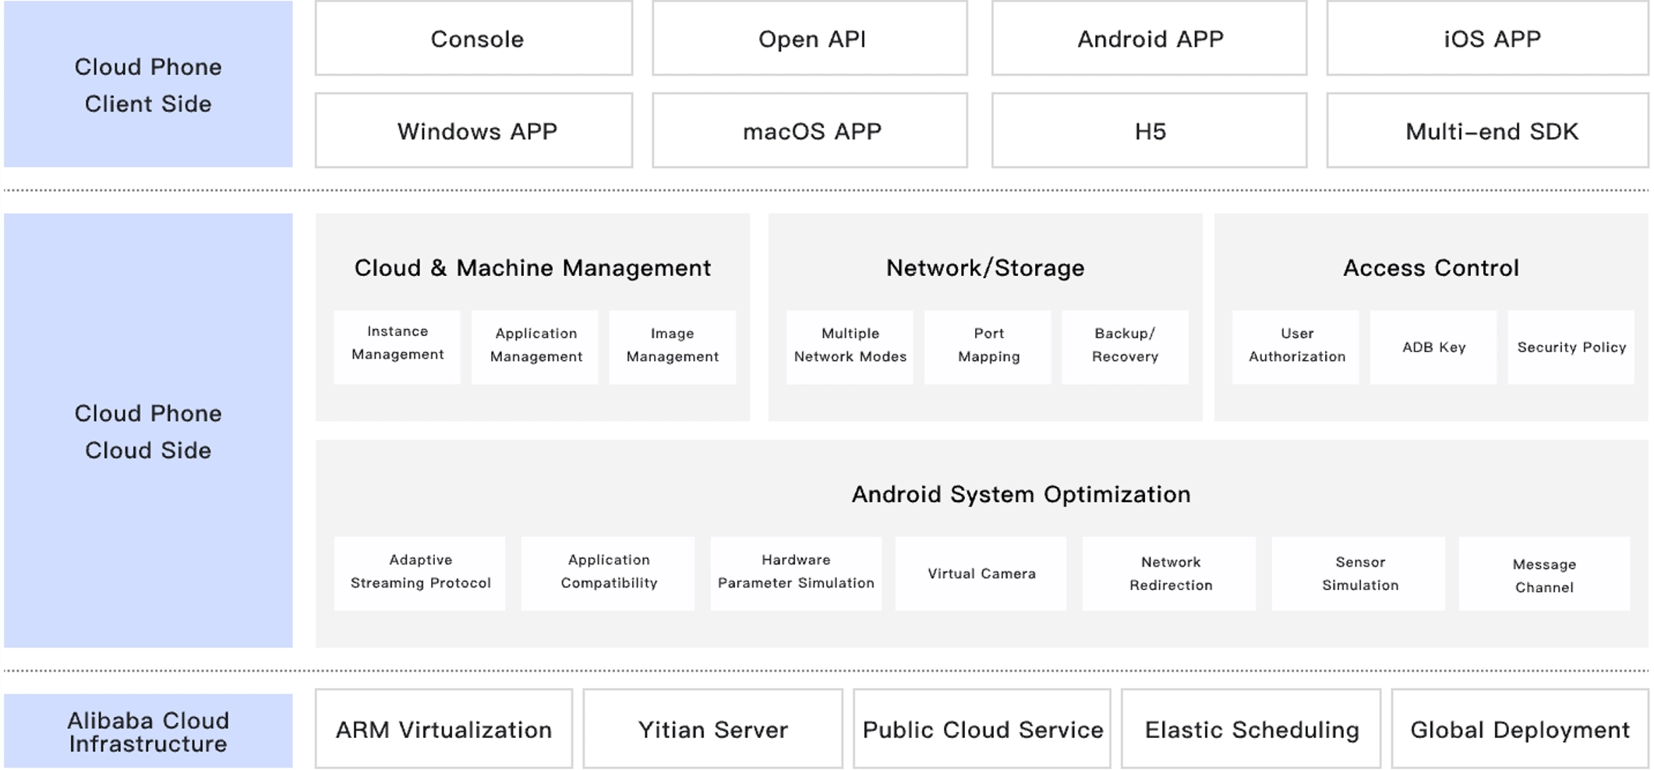Screen dimensions: 1654x770
Task: Click the Backup/Recovery tile
Action: coord(1125,347)
